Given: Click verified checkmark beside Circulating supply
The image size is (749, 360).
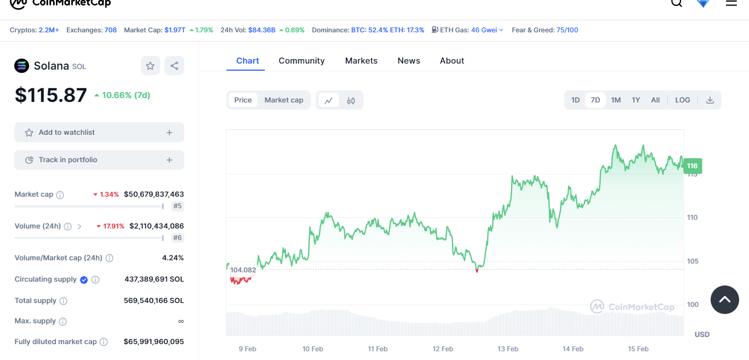Looking at the screenshot, I should click(x=84, y=279).
